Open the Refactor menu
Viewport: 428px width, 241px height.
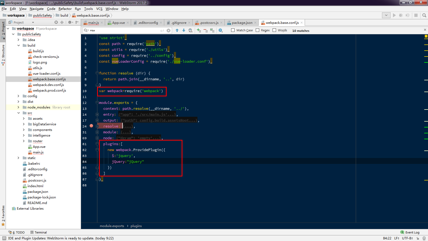pyautogui.click(x=65, y=9)
